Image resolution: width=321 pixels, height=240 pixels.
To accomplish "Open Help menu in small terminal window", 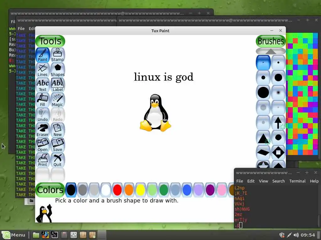I will click(314, 181).
